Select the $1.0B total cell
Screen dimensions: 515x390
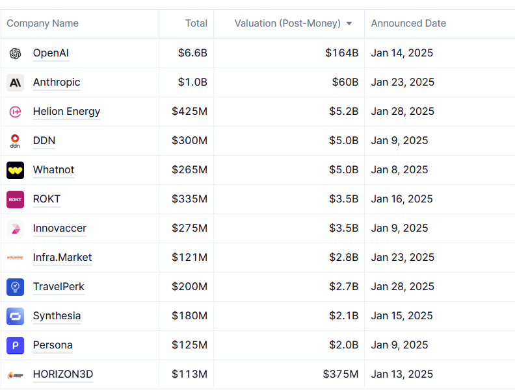click(186, 82)
